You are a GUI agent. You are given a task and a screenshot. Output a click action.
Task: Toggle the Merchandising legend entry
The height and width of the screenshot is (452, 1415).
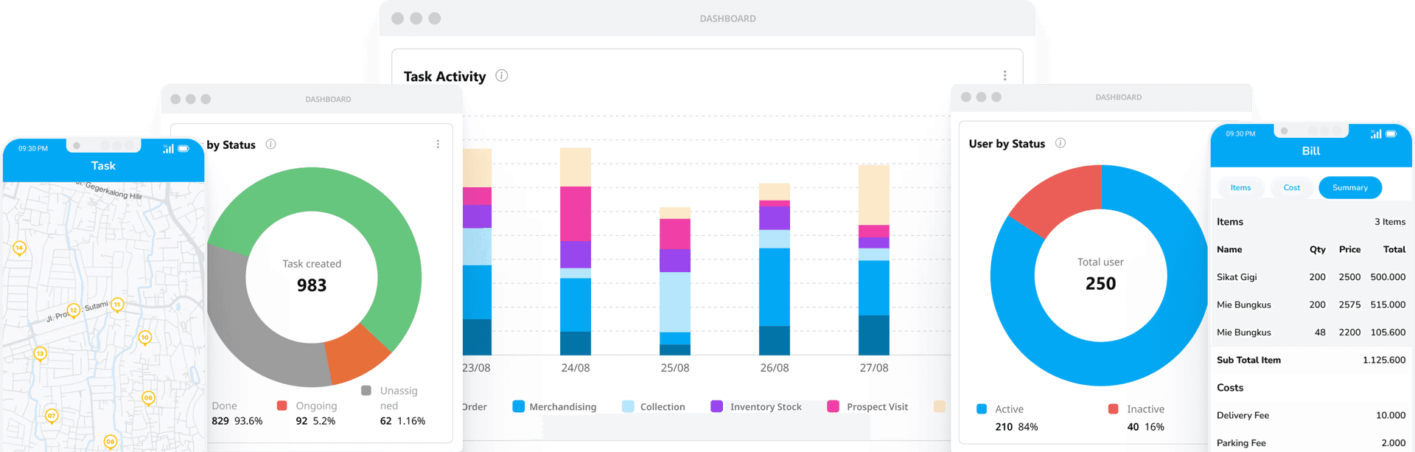pyautogui.click(x=562, y=407)
